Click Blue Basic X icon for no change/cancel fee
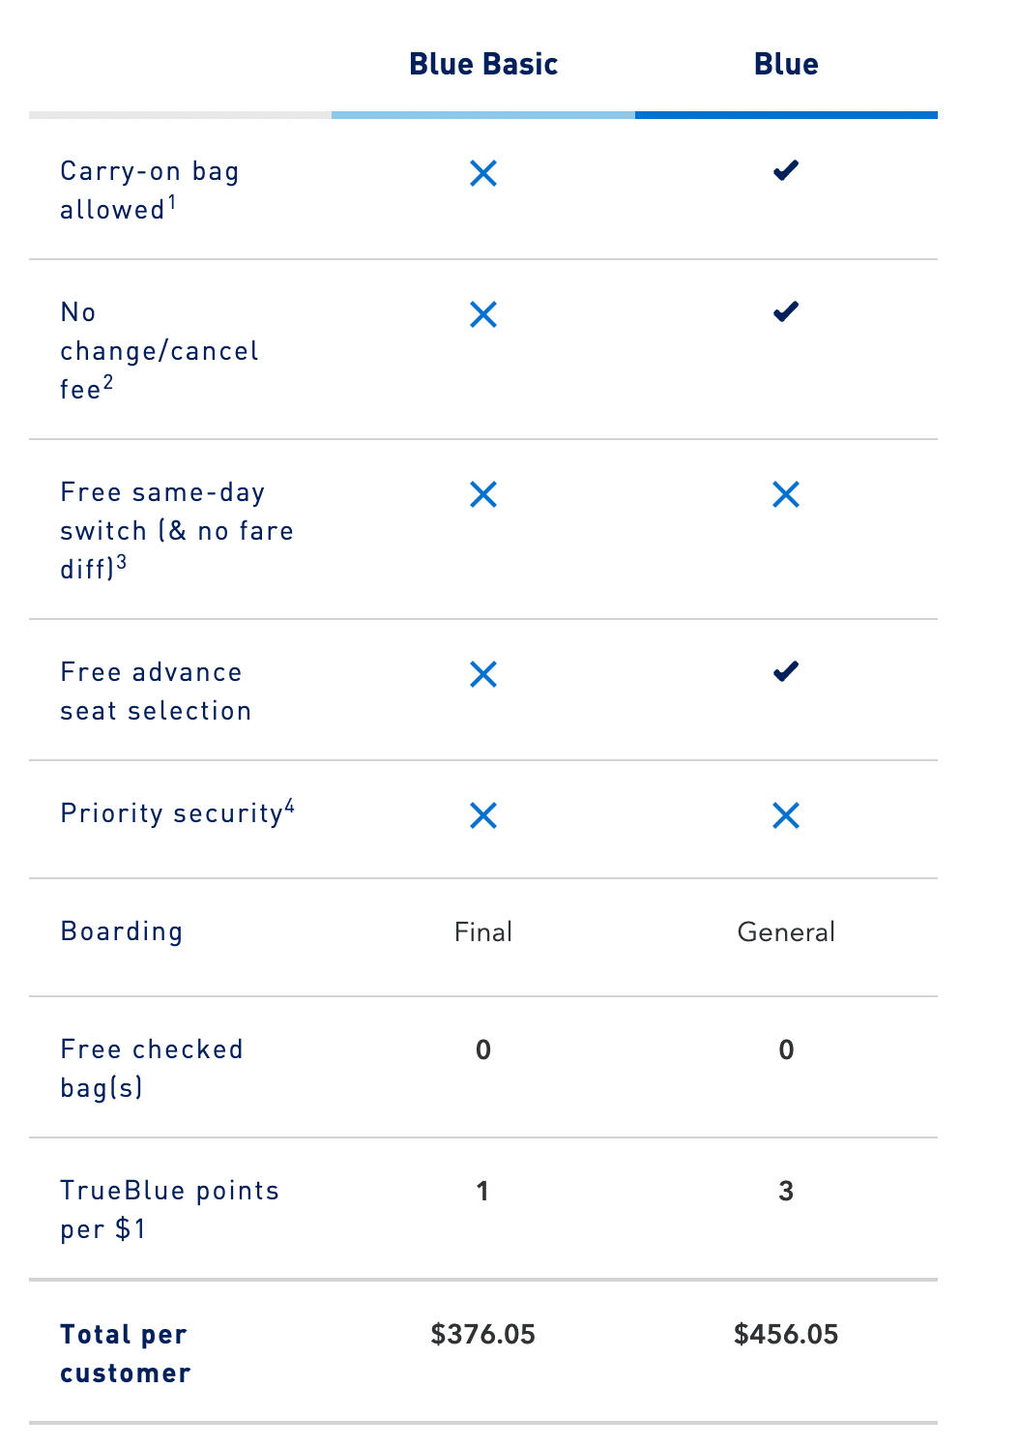 [x=483, y=314]
